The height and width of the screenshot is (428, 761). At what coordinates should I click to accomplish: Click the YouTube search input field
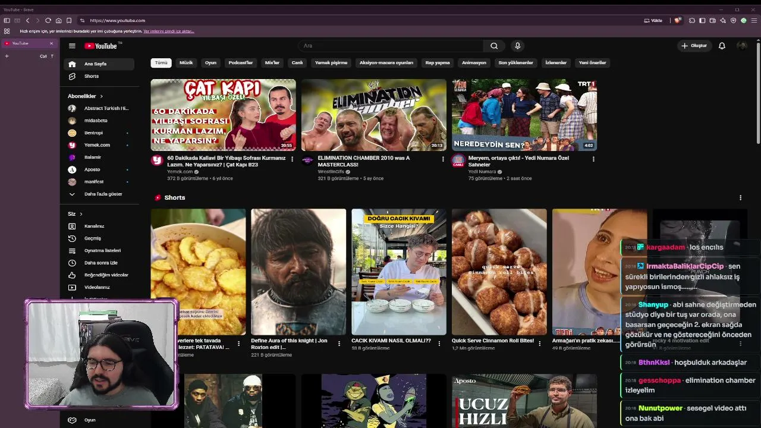click(x=391, y=46)
